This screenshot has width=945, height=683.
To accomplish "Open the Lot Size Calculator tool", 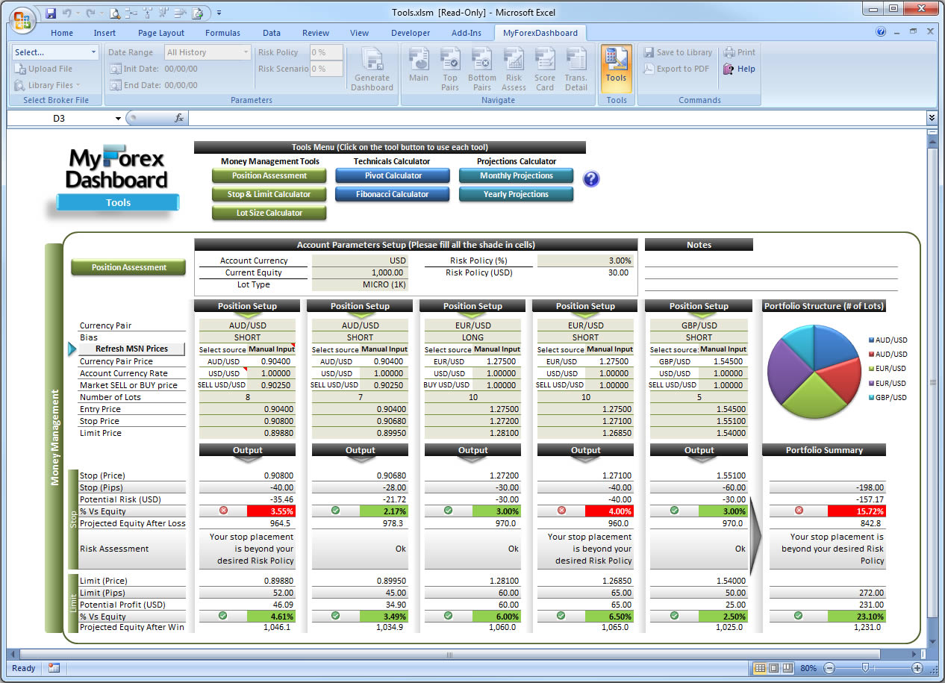I will click(269, 213).
